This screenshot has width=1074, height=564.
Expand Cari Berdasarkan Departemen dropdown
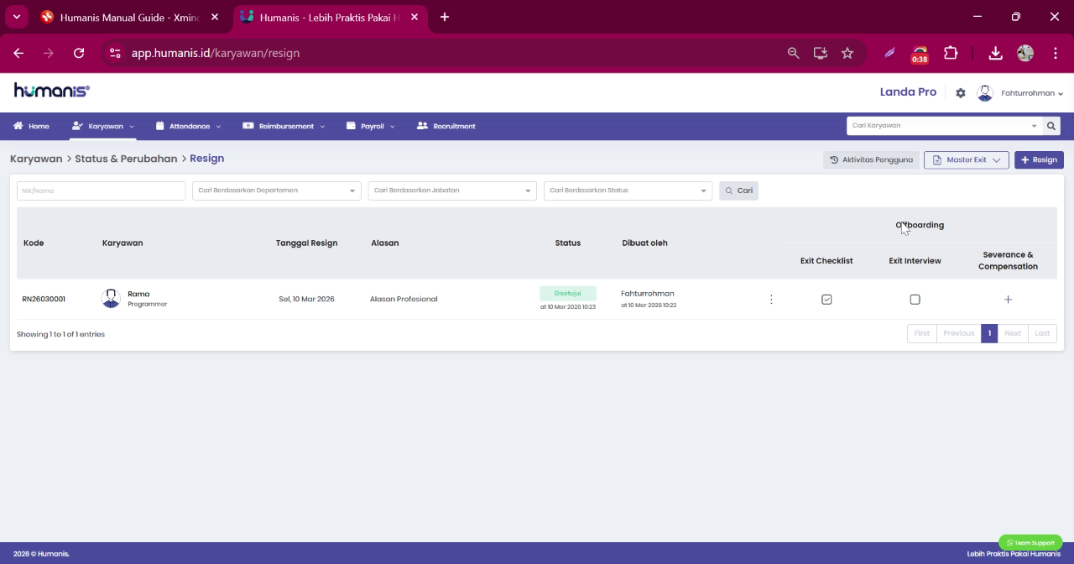coord(277,191)
